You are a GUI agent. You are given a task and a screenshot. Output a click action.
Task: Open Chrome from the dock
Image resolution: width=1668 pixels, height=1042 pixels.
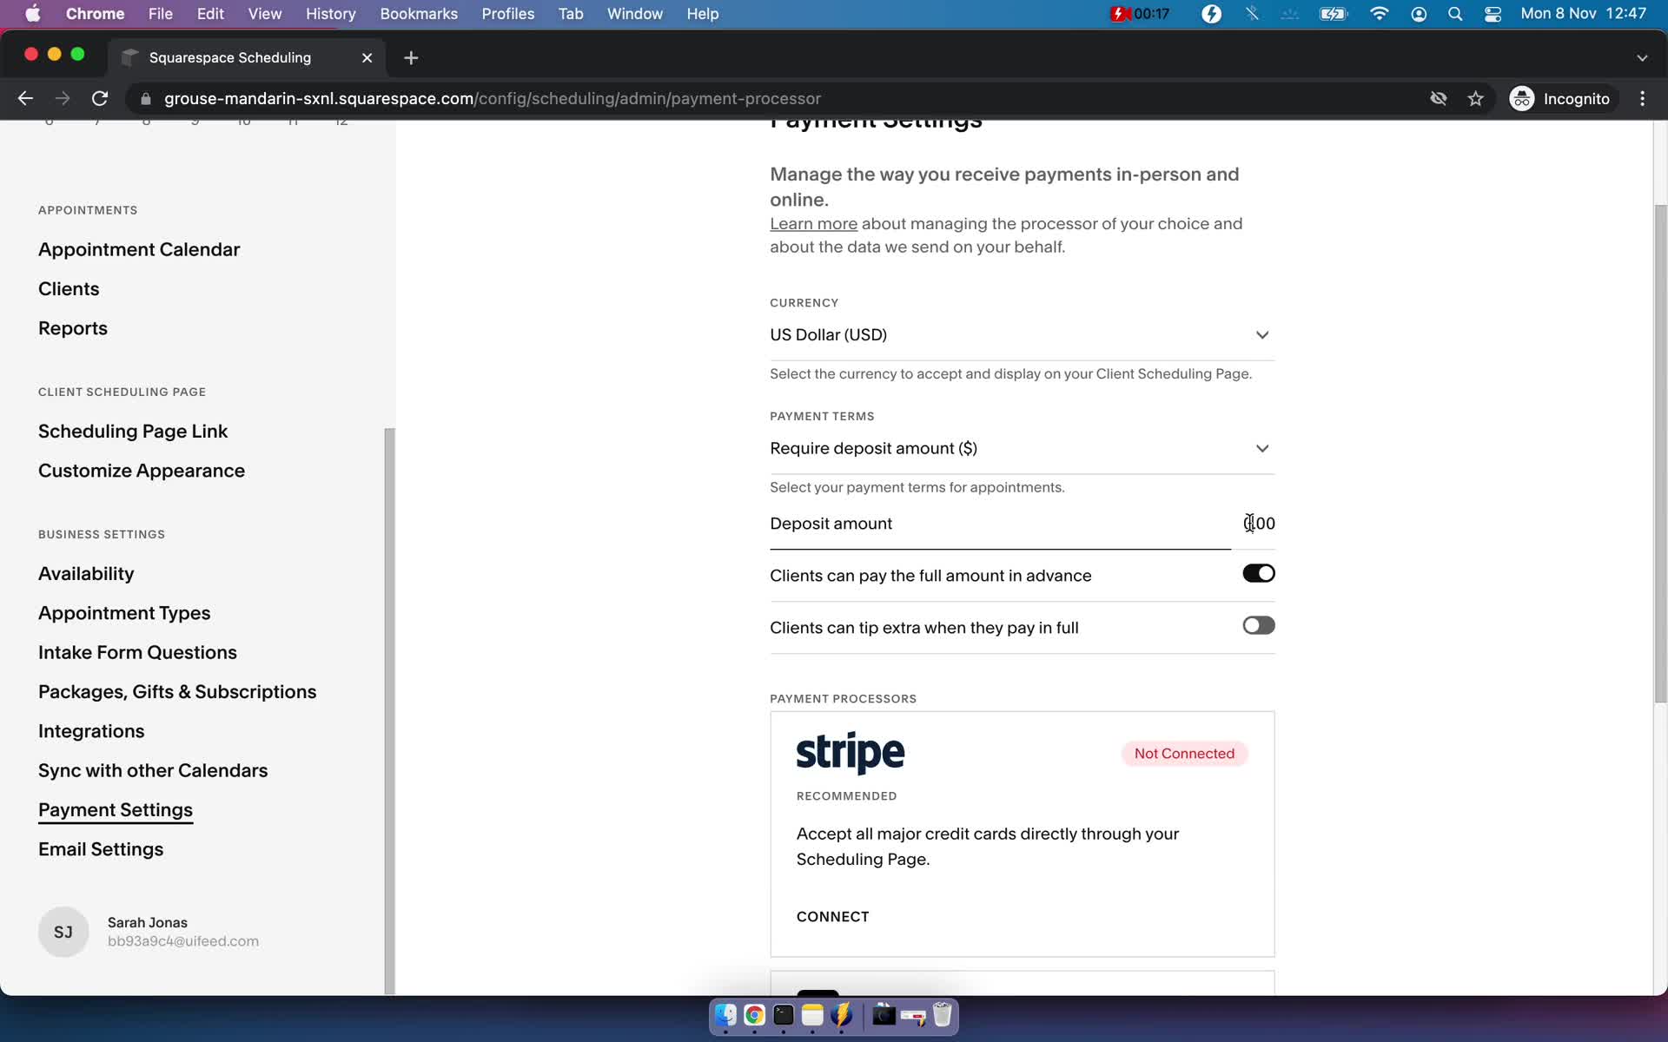click(x=754, y=1015)
